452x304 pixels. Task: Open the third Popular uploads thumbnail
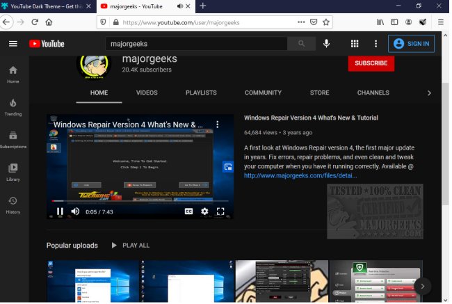pyautogui.click(x=282, y=282)
